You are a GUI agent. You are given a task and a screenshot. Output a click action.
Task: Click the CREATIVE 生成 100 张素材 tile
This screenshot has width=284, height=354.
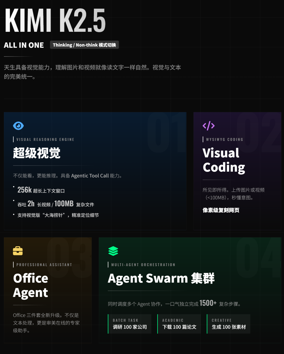[x=229, y=324]
